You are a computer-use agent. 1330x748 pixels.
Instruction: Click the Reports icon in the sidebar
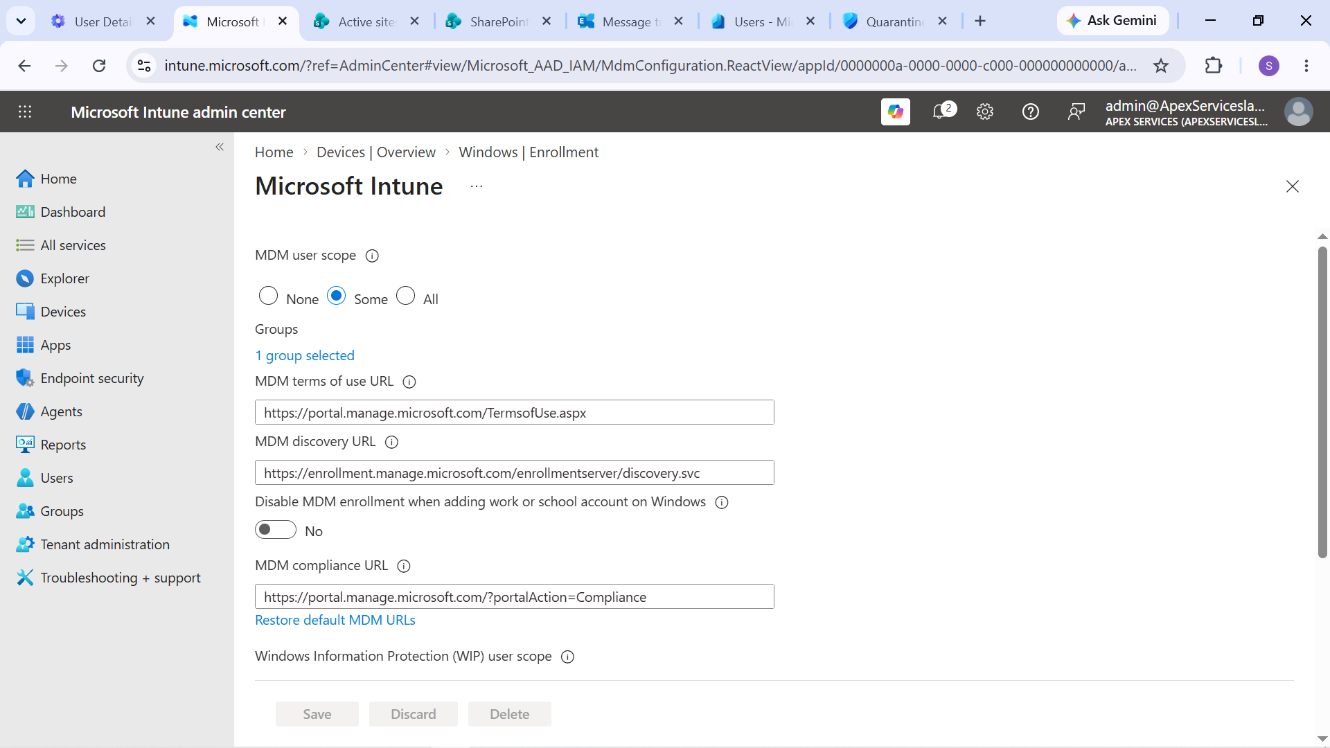click(25, 445)
